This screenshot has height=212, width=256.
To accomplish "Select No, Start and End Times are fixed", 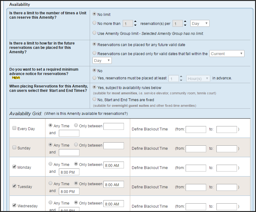I will pos(94,99).
